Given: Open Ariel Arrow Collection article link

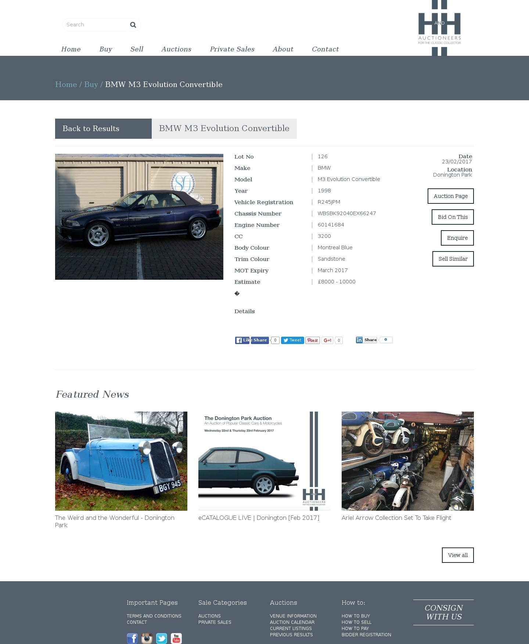Looking at the screenshot, I should pos(396,518).
